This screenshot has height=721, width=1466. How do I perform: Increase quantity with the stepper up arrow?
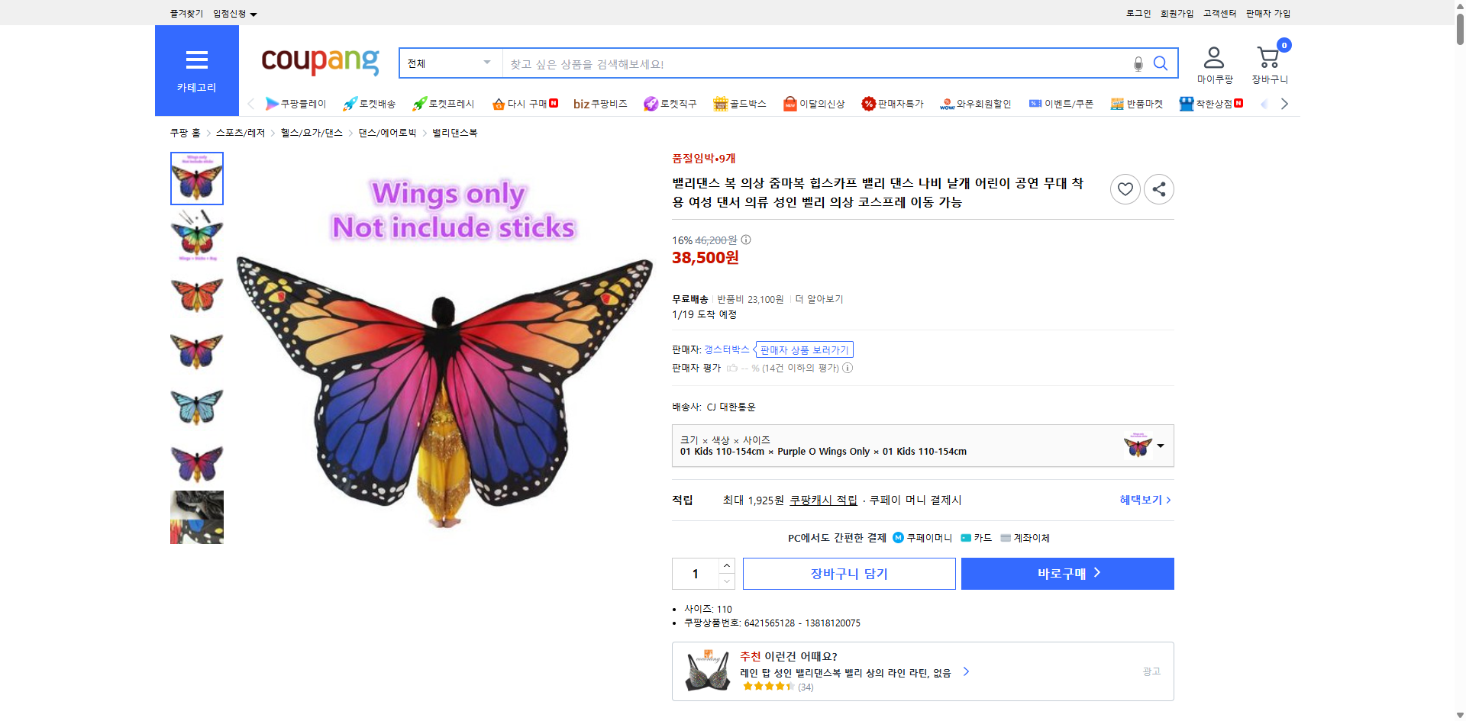pyautogui.click(x=725, y=565)
